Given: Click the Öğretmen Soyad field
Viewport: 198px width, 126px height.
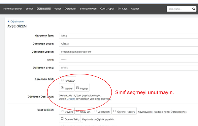Looking at the screenshot, I should (x=128, y=44).
